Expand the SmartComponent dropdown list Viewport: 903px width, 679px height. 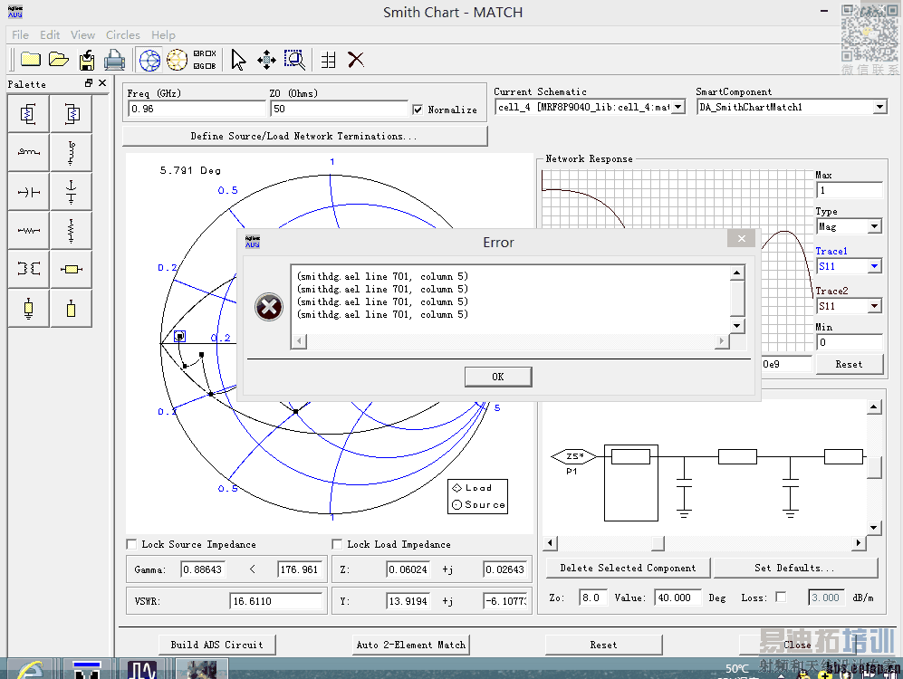point(879,108)
